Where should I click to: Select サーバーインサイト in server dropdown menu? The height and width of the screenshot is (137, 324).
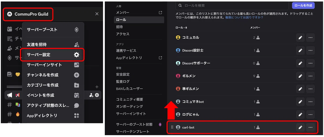[x=53, y=65]
